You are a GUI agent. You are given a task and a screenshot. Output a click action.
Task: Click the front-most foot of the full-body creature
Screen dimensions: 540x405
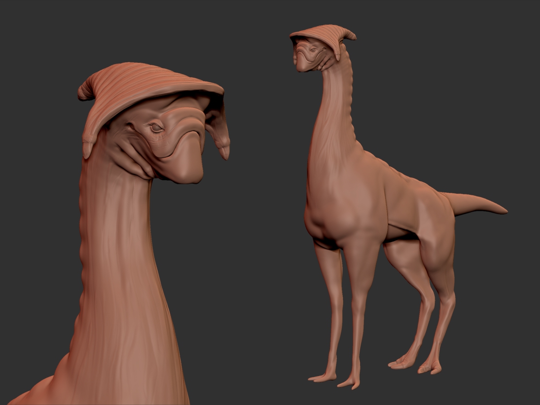coord(350,383)
